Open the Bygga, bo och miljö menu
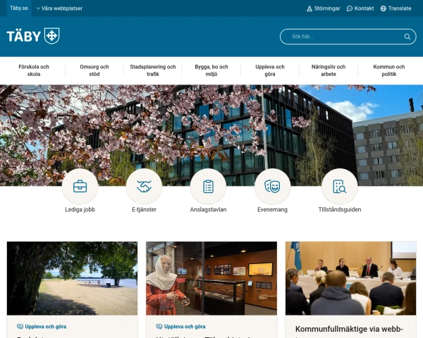423x338 pixels. point(211,70)
